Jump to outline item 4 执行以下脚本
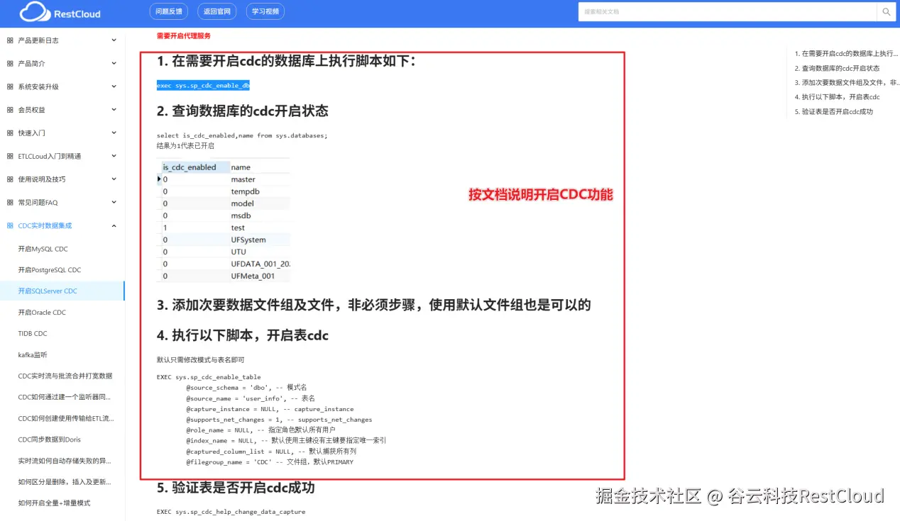The height and width of the screenshot is (521, 900). (837, 97)
